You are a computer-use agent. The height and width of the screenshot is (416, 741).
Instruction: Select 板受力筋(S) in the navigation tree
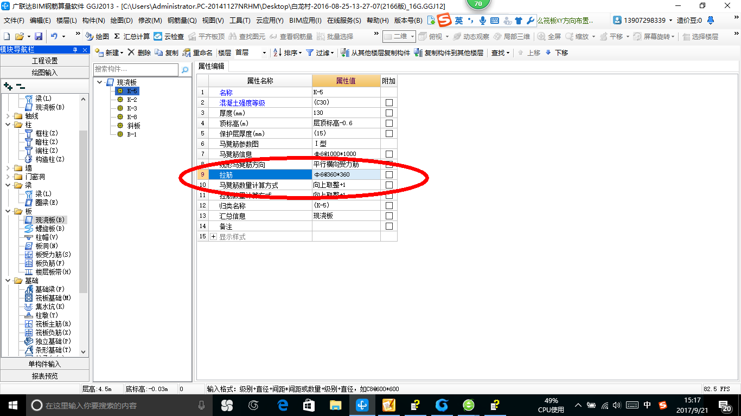coord(53,255)
